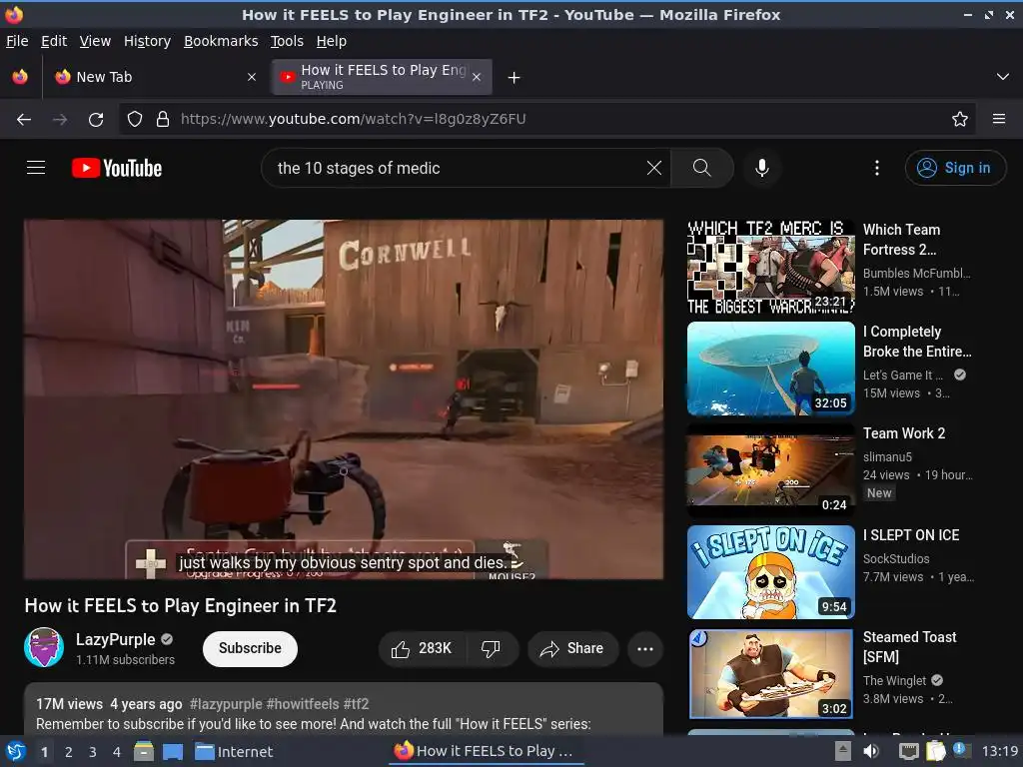The image size is (1023, 767).
Task: View site info via the padlock icon
Action: [163, 119]
